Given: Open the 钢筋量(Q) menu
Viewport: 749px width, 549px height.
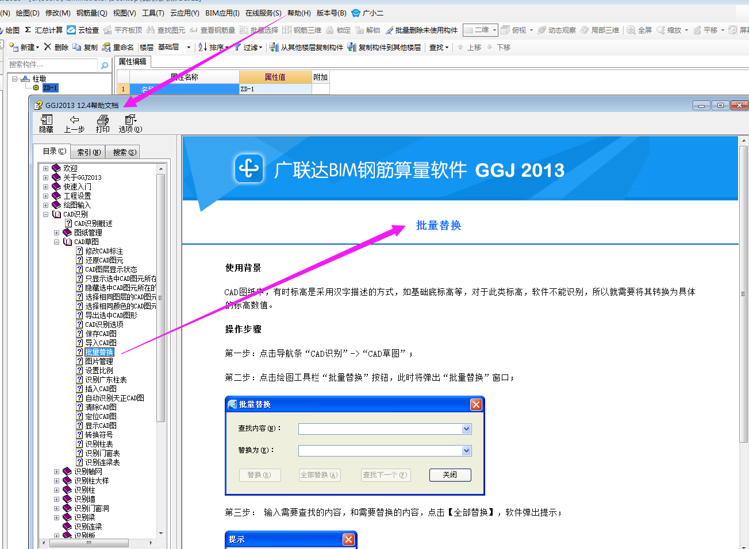Looking at the screenshot, I should [x=92, y=13].
